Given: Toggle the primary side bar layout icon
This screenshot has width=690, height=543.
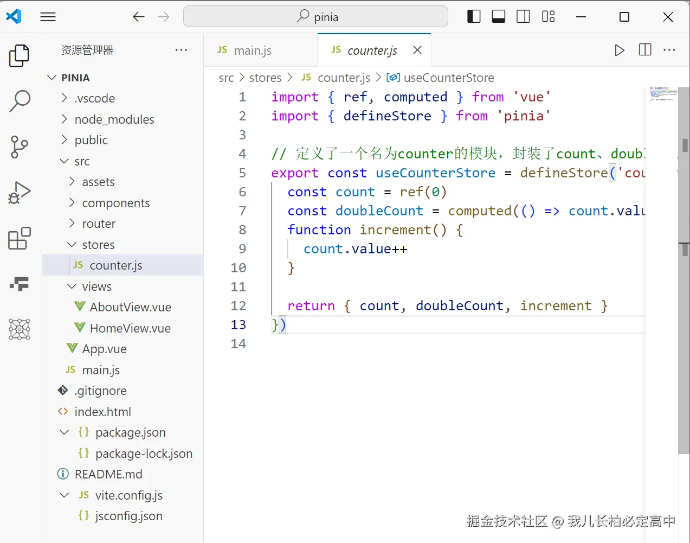Looking at the screenshot, I should (474, 17).
